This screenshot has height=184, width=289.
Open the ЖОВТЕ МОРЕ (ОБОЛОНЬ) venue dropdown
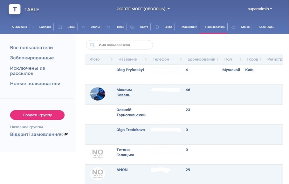[x=143, y=9]
